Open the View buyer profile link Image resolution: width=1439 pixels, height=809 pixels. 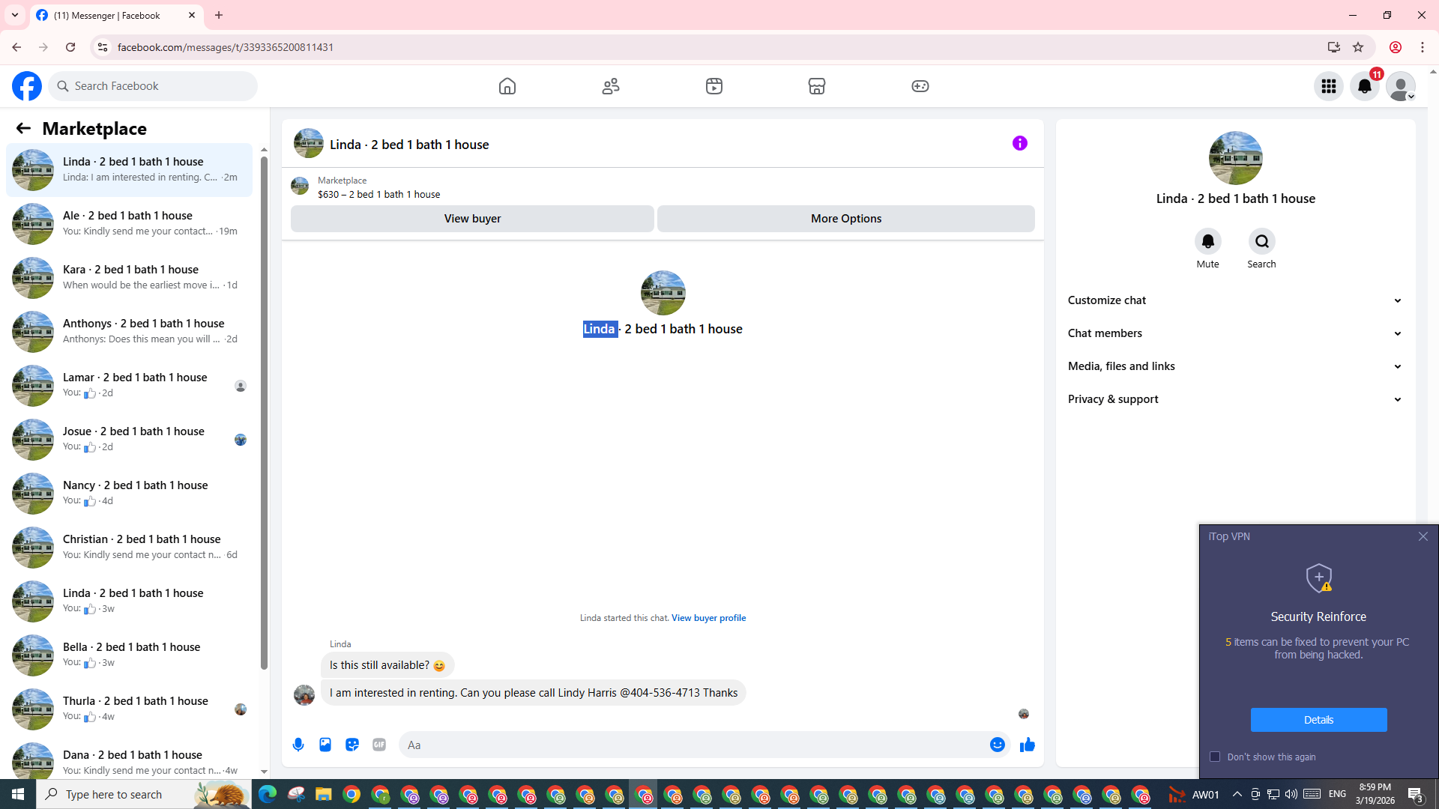[708, 618]
